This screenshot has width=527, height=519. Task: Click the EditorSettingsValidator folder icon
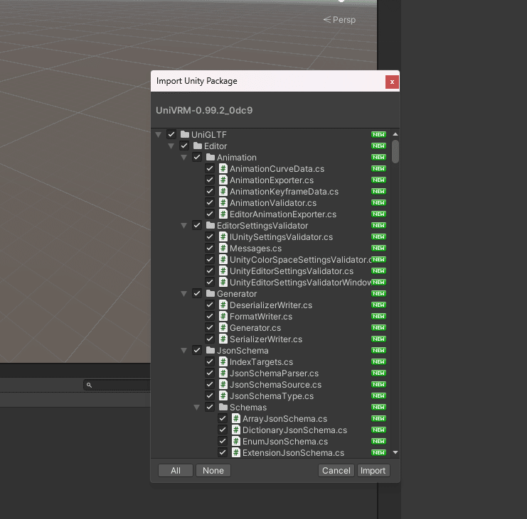tap(211, 226)
